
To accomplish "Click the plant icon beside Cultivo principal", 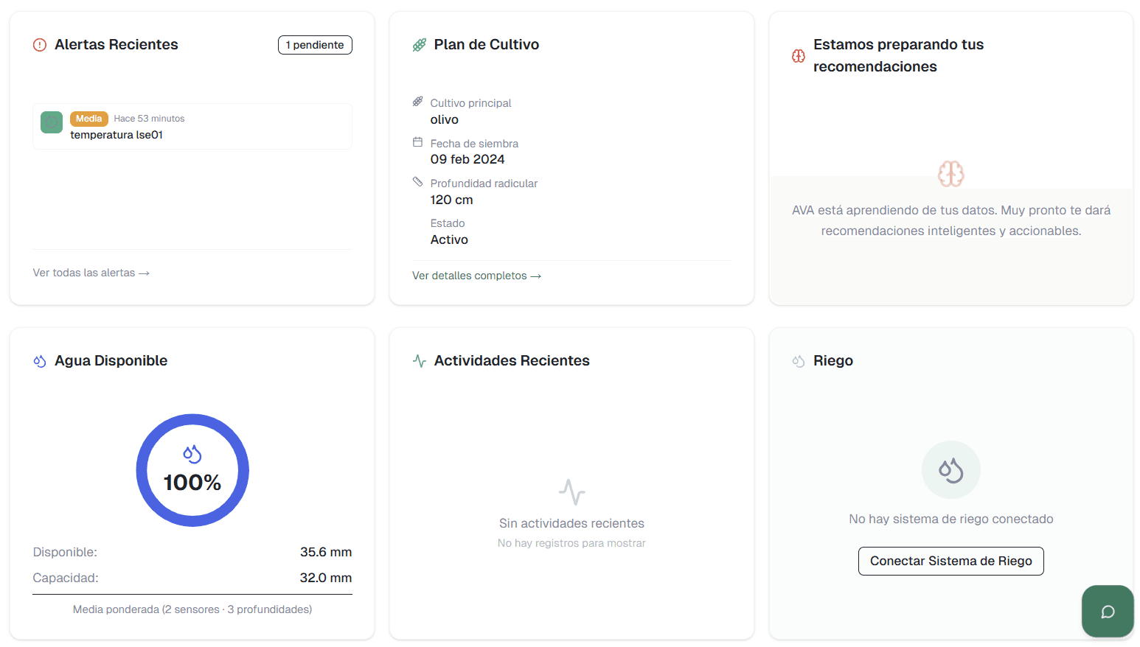I will [x=417, y=102].
